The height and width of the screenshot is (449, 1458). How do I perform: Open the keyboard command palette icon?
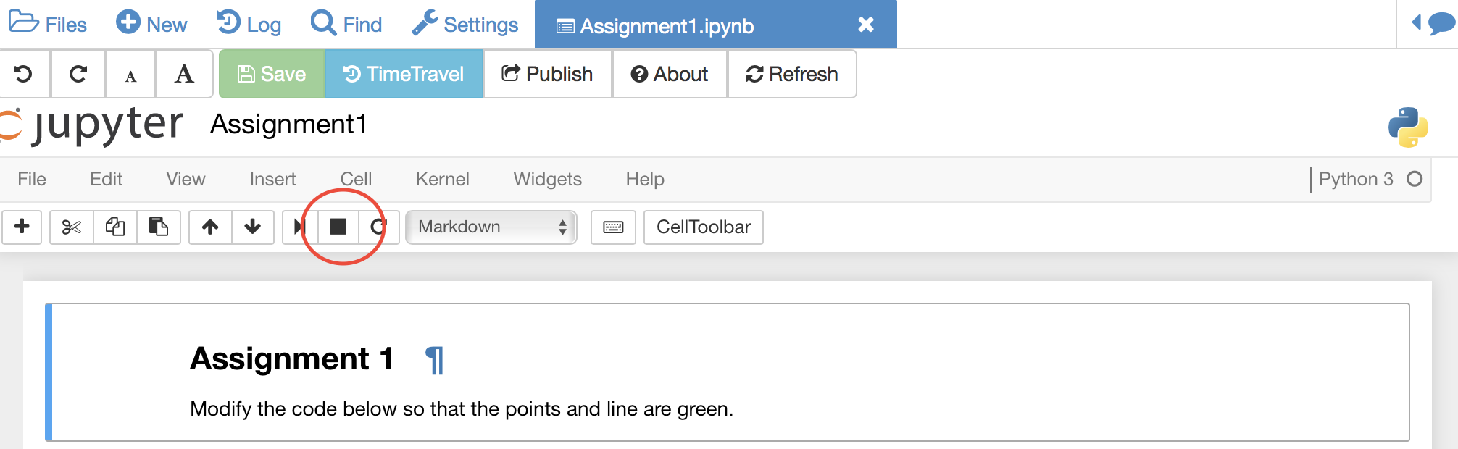click(613, 227)
